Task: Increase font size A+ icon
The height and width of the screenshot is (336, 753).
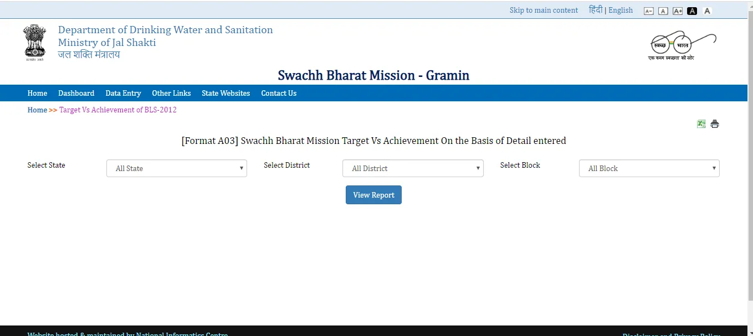Action: pyautogui.click(x=677, y=11)
